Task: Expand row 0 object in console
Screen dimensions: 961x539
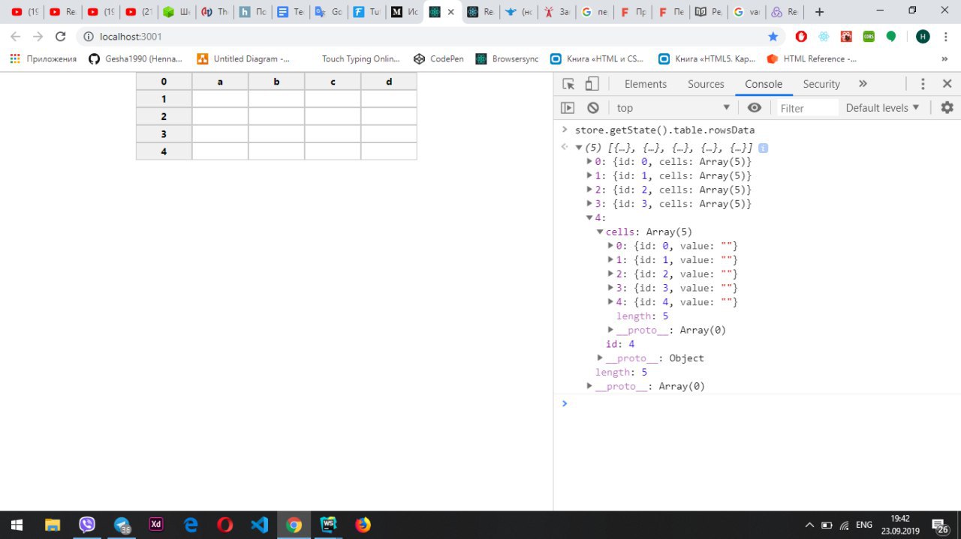Action: [589, 162]
